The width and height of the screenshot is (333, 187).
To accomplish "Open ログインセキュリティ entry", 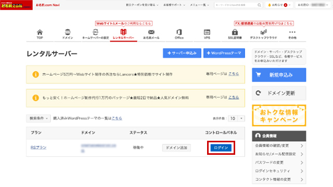I will click(279, 171).
